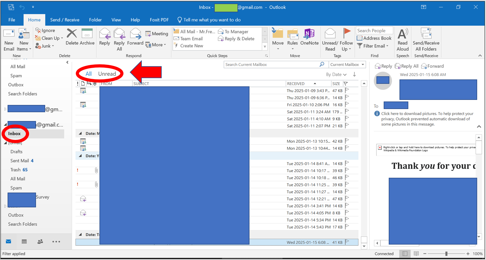
Task: Click the Search Current Mailbox field
Action: coord(272,65)
